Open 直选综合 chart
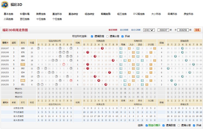The height and width of the screenshot is (129, 203). [x=73, y=14]
